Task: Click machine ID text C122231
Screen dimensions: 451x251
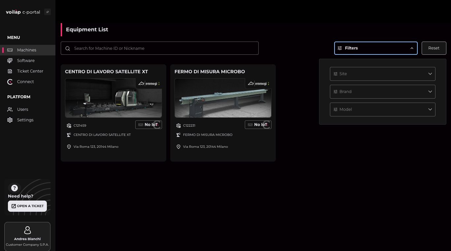Action: pyautogui.click(x=189, y=126)
